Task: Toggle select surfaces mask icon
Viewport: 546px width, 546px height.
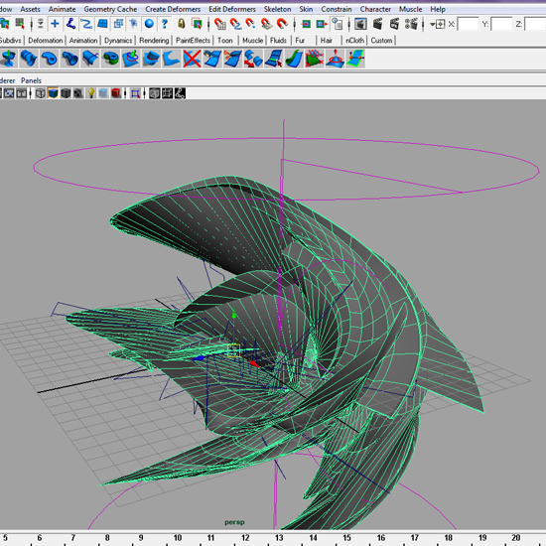Action: pyautogui.click(x=102, y=24)
